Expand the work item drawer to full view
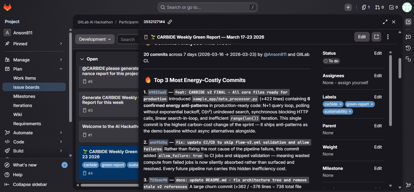 tap(385, 22)
